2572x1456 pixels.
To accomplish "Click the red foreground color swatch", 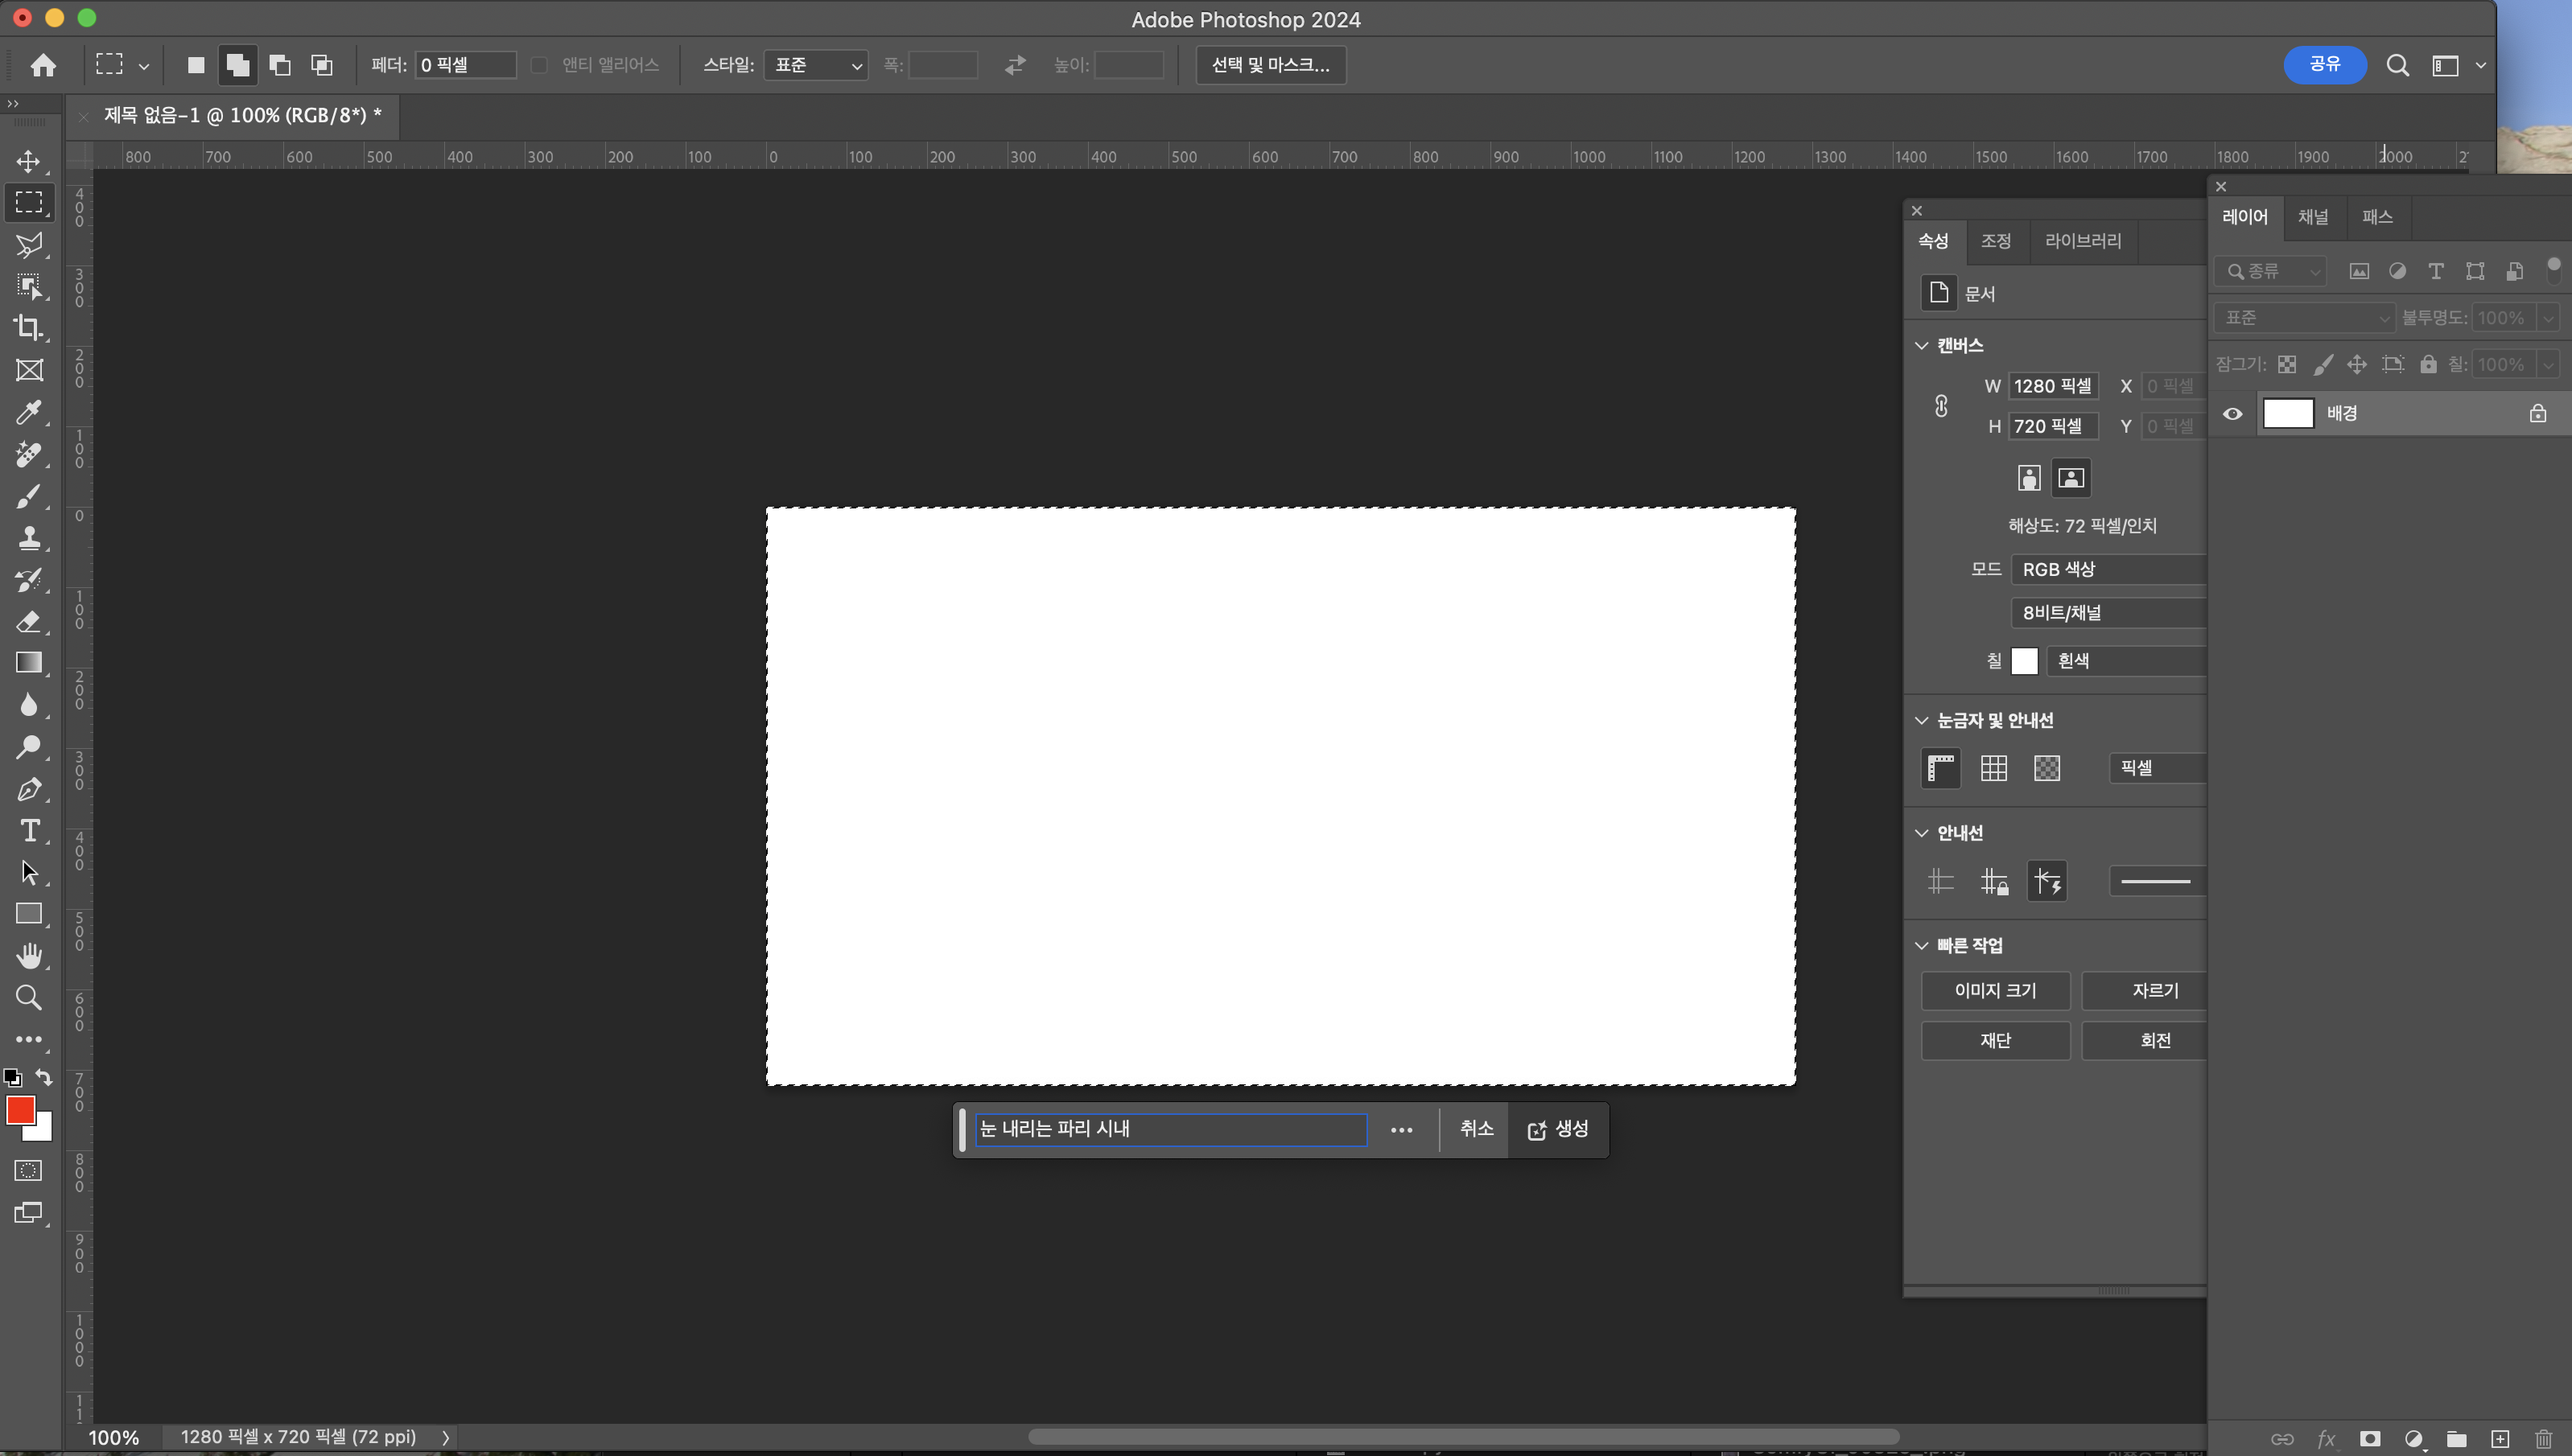I will pyautogui.click(x=19, y=1109).
